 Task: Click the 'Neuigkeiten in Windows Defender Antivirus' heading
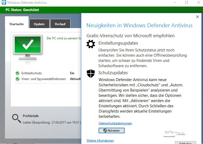tap(140, 25)
